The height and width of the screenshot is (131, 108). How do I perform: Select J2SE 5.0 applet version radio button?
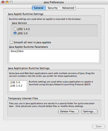point(15,33)
